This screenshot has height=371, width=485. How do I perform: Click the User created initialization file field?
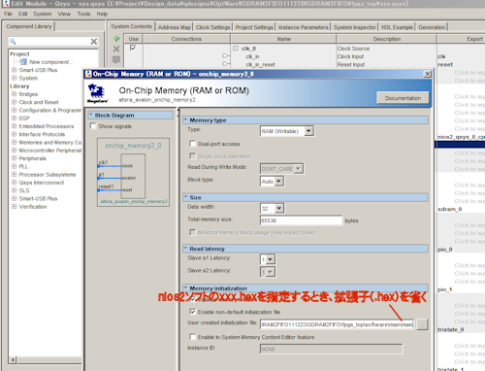(337, 324)
